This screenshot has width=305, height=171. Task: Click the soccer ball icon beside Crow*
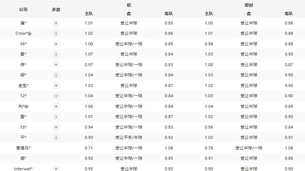click(30, 34)
